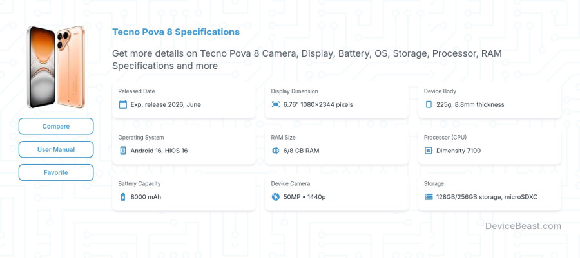
Task: Click the 'Device Body' label
Action: 440,91
